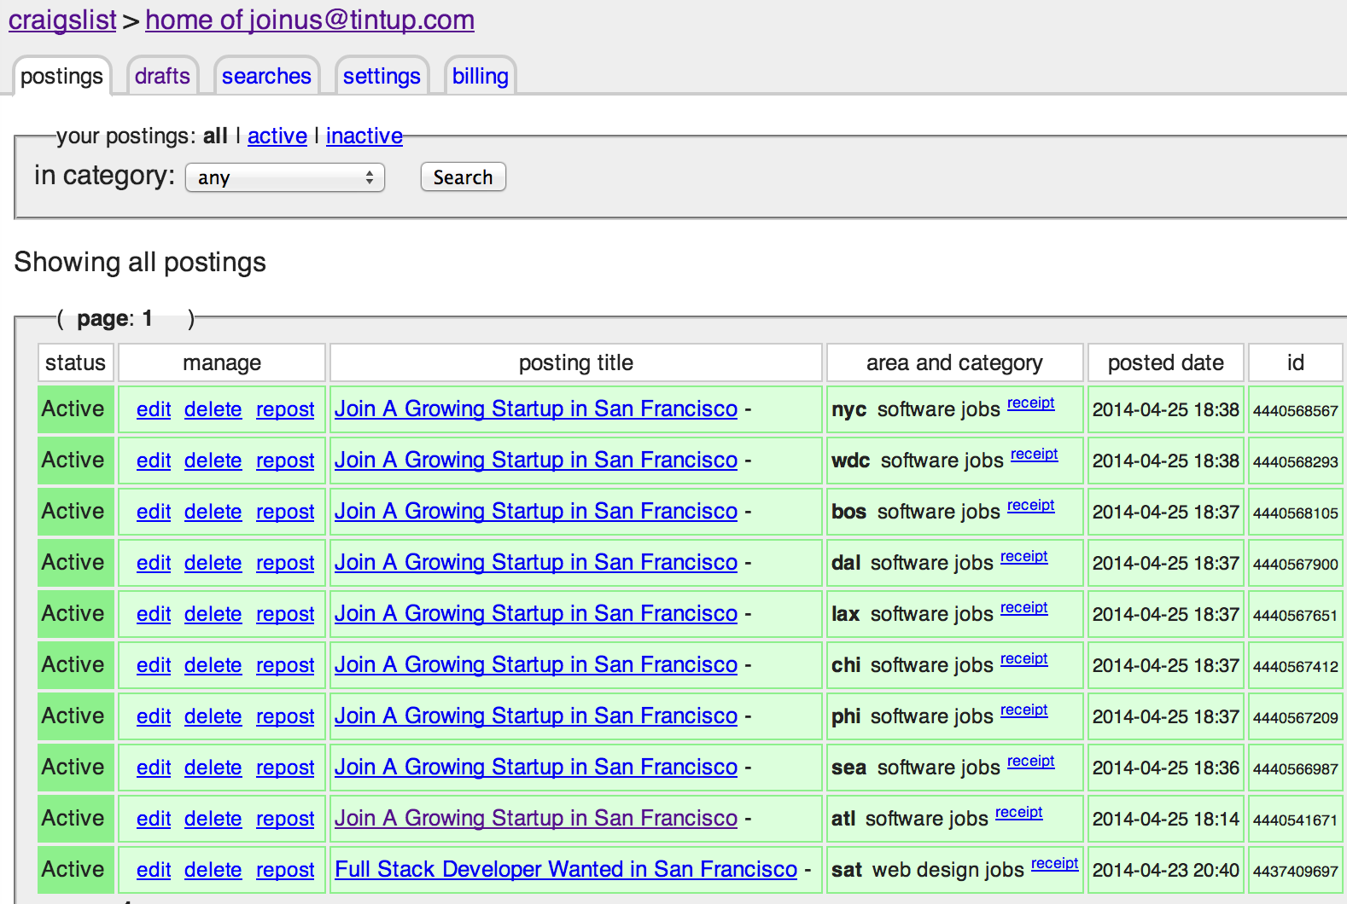Open the sea posting title link

(x=536, y=767)
